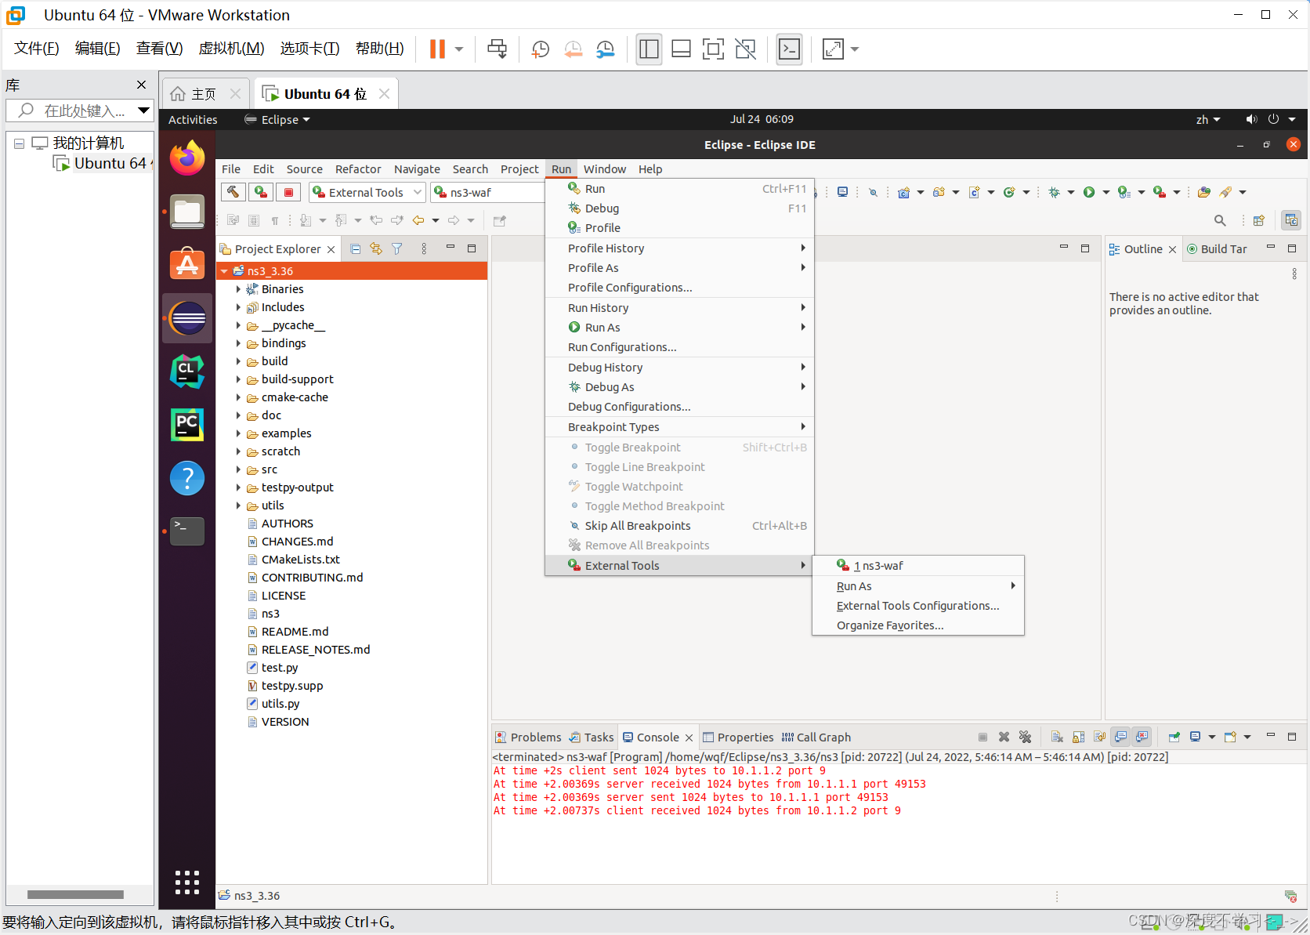Image resolution: width=1310 pixels, height=935 pixels.
Task: Click Run Configurations... menu entry
Action: 679,347
